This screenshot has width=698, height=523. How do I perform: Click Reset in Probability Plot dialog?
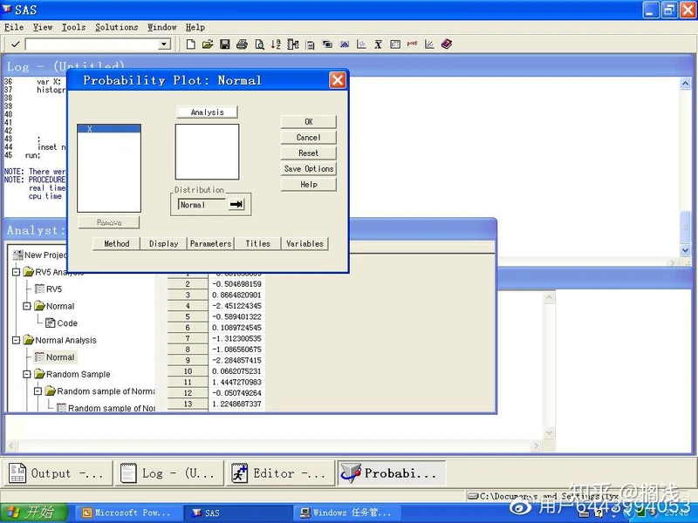click(x=309, y=153)
